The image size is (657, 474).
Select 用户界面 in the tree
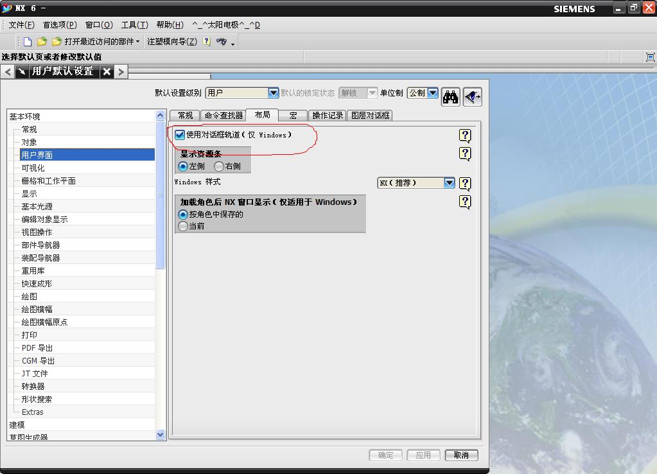[x=87, y=155]
